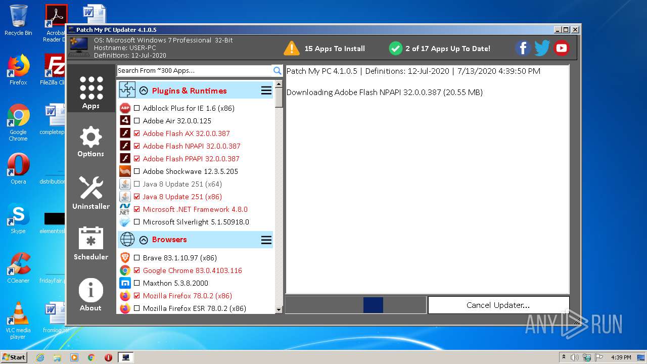Open the Skype desktop shortcut
This screenshot has width=647, height=364.
pyautogui.click(x=18, y=218)
